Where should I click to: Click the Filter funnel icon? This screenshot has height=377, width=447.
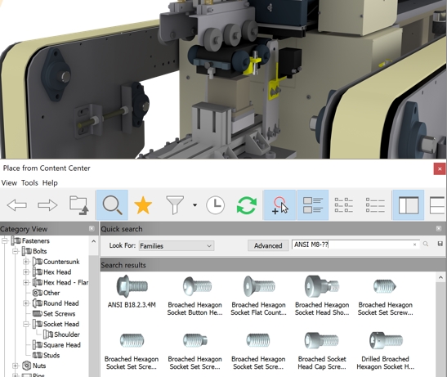[x=175, y=205]
